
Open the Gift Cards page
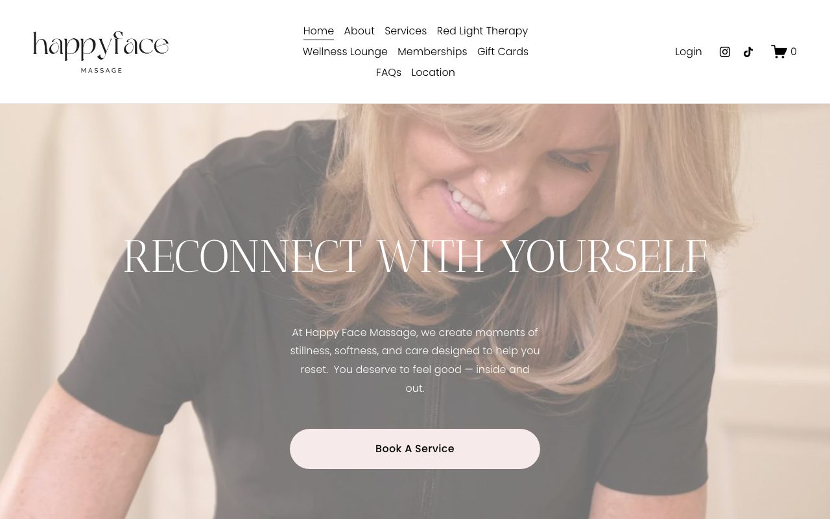(503, 52)
